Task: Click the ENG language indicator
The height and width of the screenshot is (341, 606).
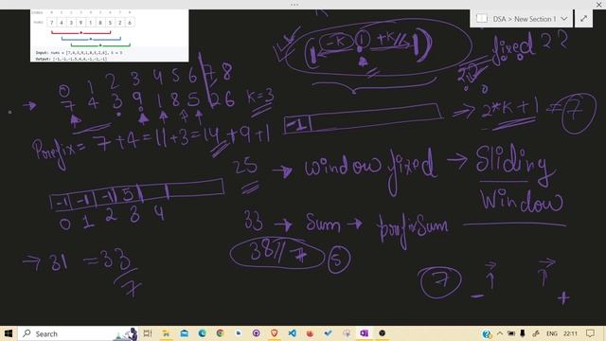Action: pyautogui.click(x=552, y=333)
